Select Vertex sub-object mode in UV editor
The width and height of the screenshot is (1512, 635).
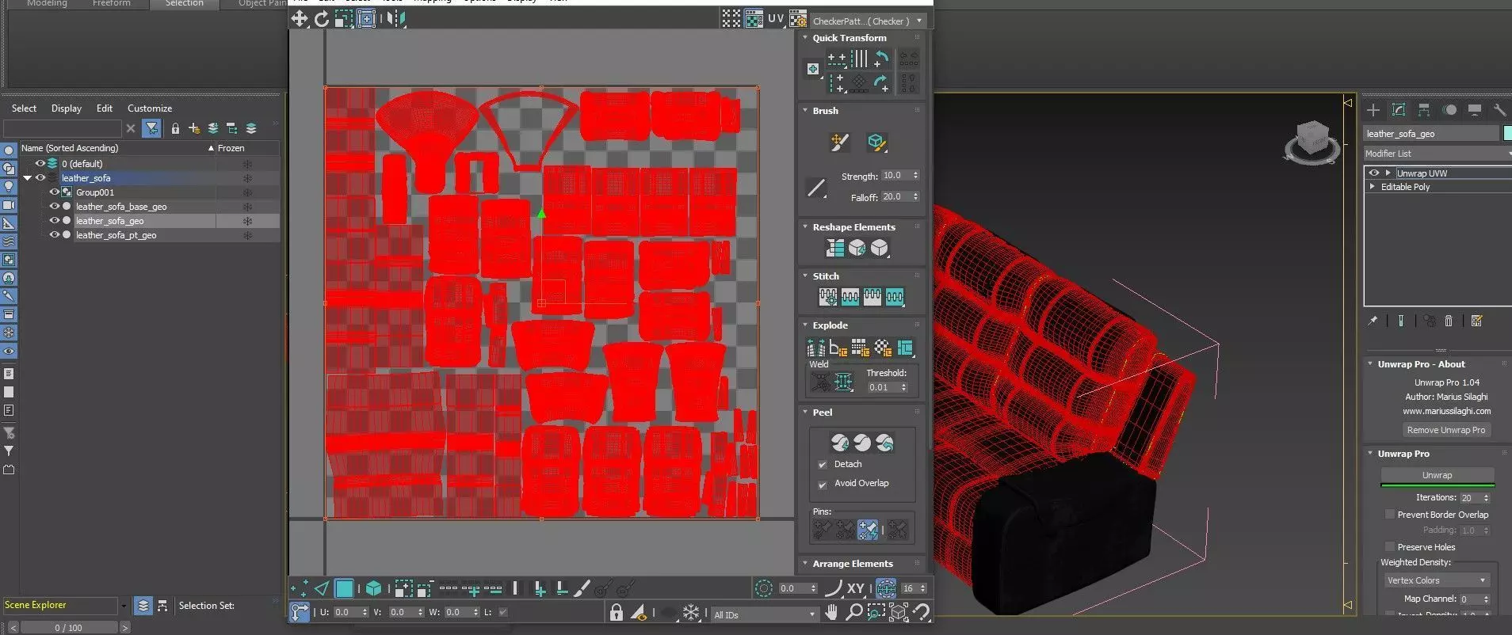click(x=300, y=588)
